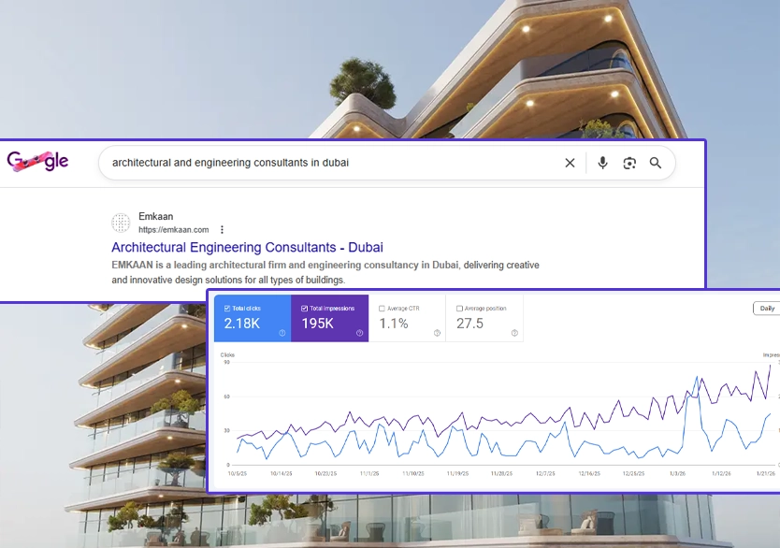780x548 pixels.
Task: Enable the Average CTR checkbox
Action: tap(382, 308)
